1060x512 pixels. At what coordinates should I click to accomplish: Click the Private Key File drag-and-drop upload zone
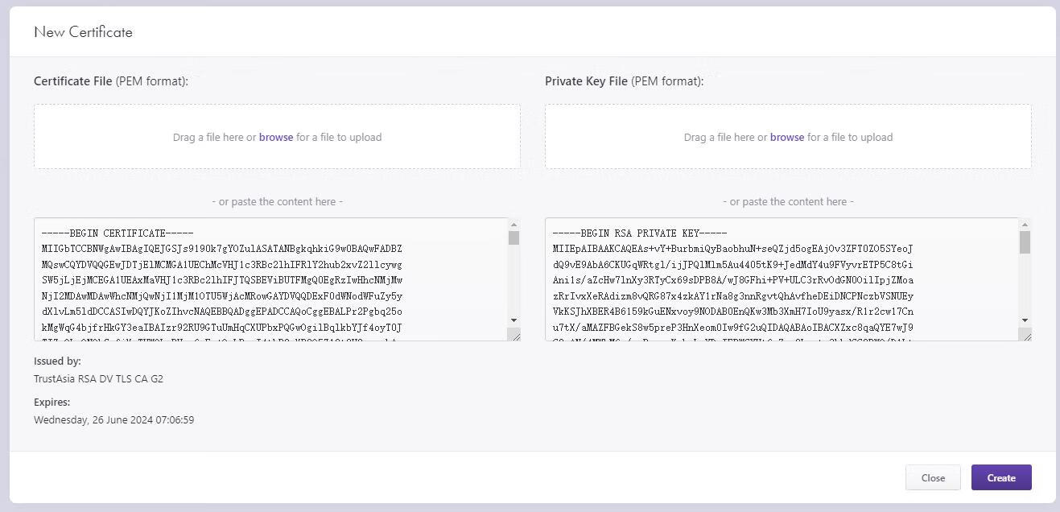[x=788, y=137]
